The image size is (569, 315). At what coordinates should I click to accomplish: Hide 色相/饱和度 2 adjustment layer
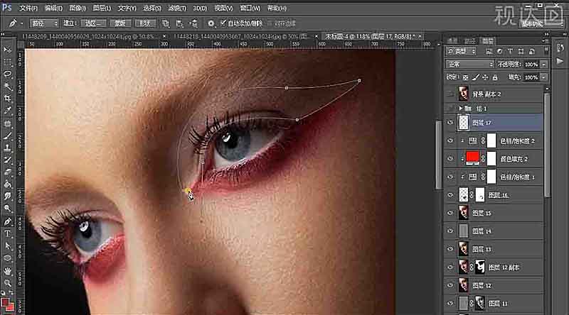[450, 140]
